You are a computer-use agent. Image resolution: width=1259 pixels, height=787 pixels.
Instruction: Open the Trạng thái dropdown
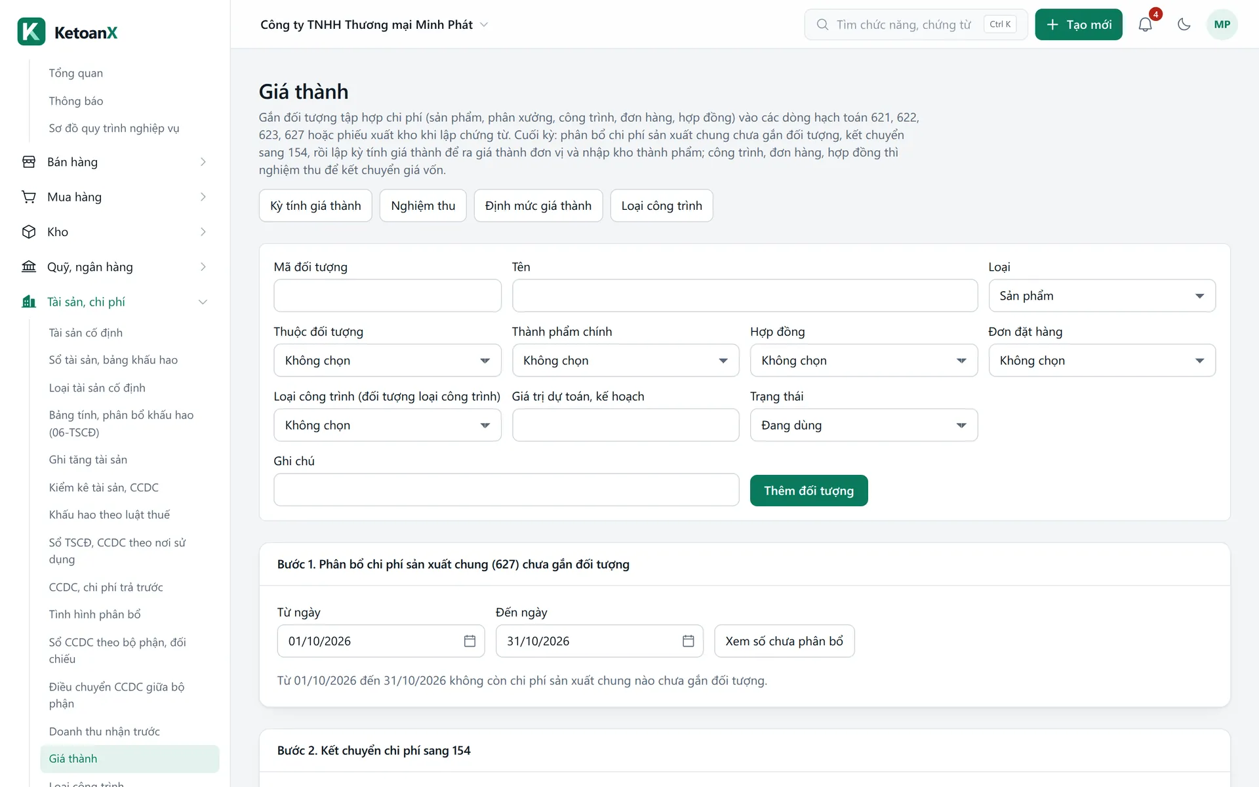(x=864, y=425)
